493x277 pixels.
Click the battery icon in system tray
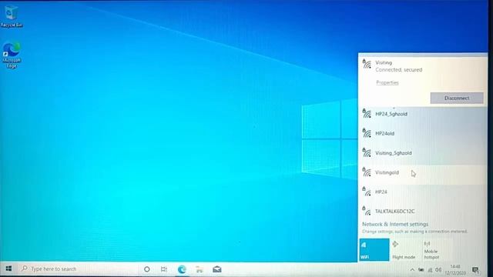tap(421, 270)
